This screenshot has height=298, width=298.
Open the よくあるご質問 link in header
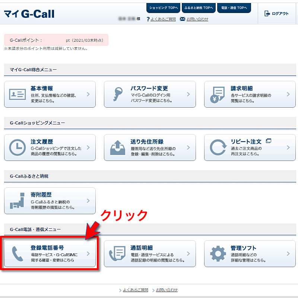(163, 19)
